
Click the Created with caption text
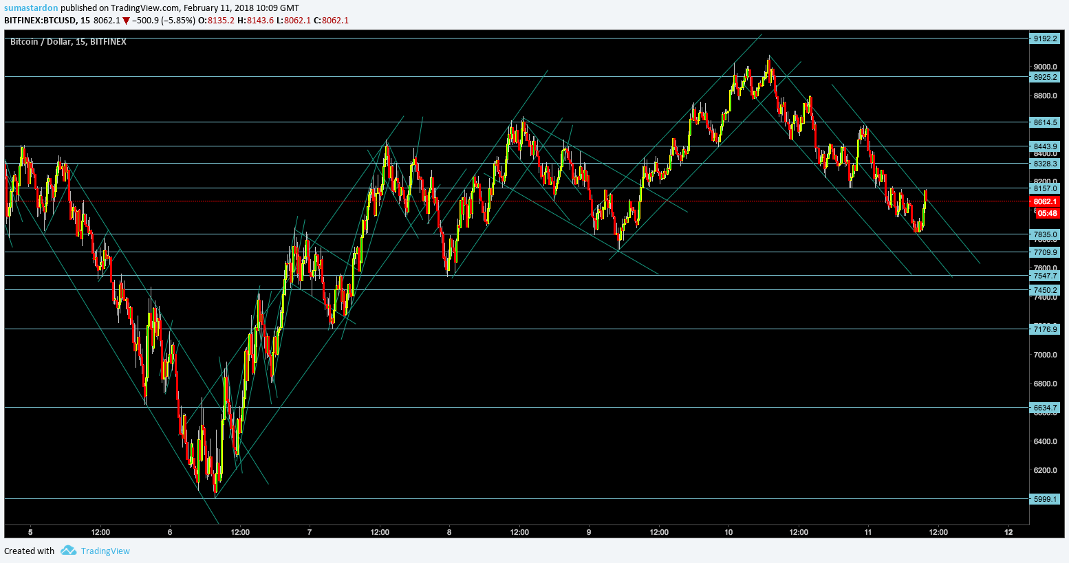[x=29, y=551]
